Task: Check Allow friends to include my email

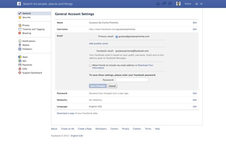Action: [x=90, y=65]
